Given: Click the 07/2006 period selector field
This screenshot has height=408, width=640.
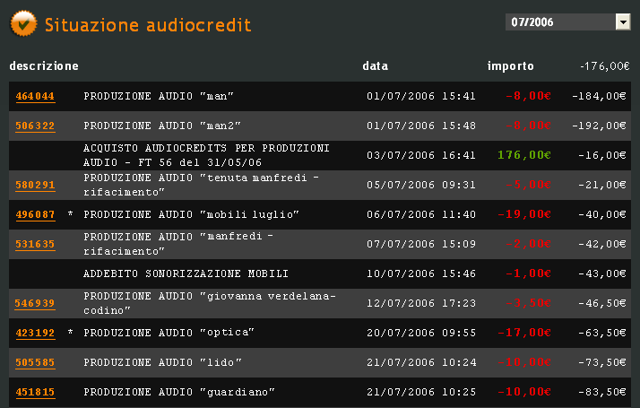Looking at the screenshot, I should coord(567,22).
